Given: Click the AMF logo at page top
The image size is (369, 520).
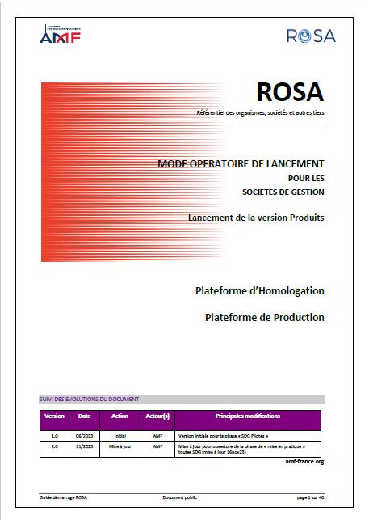Looking at the screenshot, I should [x=60, y=34].
